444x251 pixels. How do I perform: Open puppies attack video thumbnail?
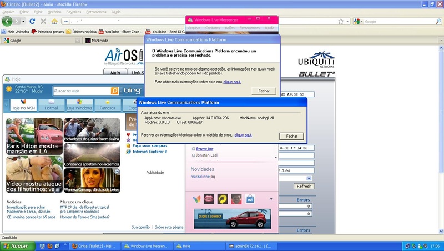pos(34,174)
